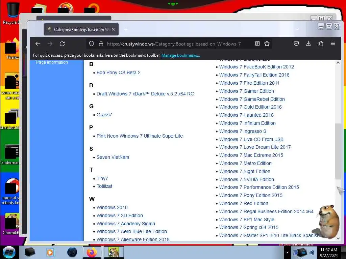Toggle Reader View icon in address bar

click(257, 44)
